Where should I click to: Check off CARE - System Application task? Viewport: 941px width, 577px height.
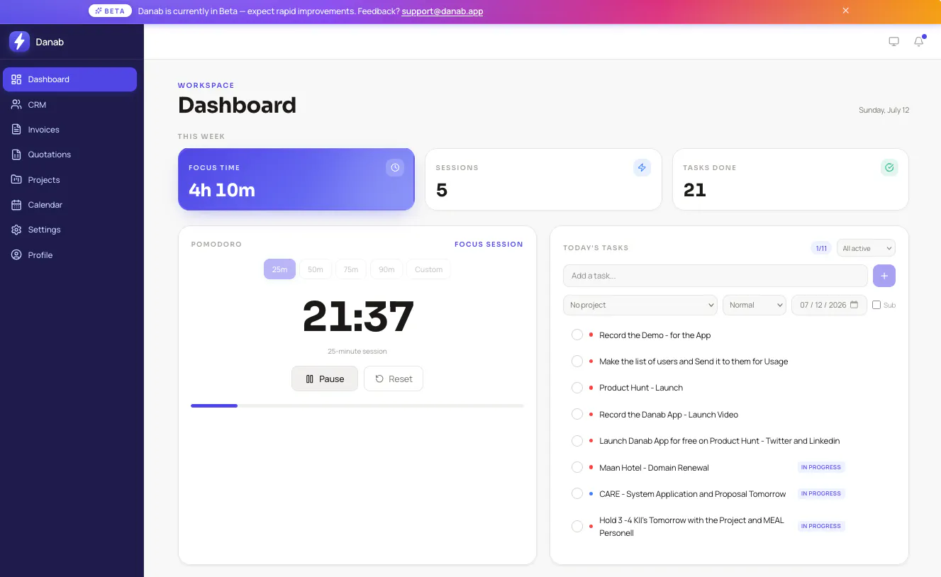(x=577, y=493)
